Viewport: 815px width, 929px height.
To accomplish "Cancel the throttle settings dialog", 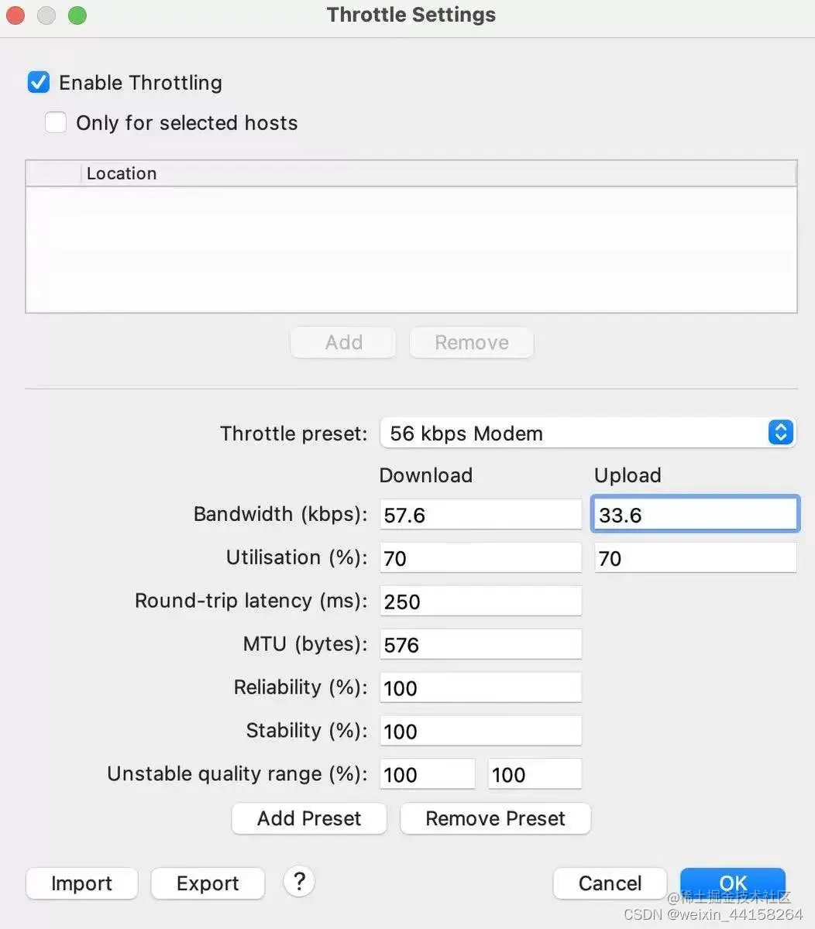I will click(x=610, y=883).
